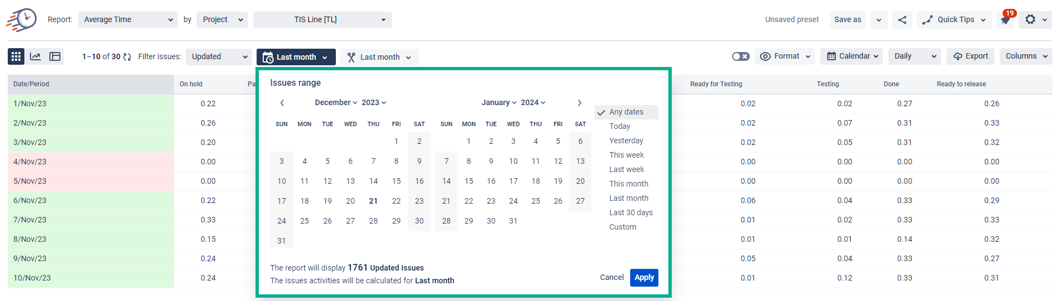Image resolution: width=1058 pixels, height=301 pixels.
Task: Open notifications bell with 19 badge
Action: point(1006,19)
